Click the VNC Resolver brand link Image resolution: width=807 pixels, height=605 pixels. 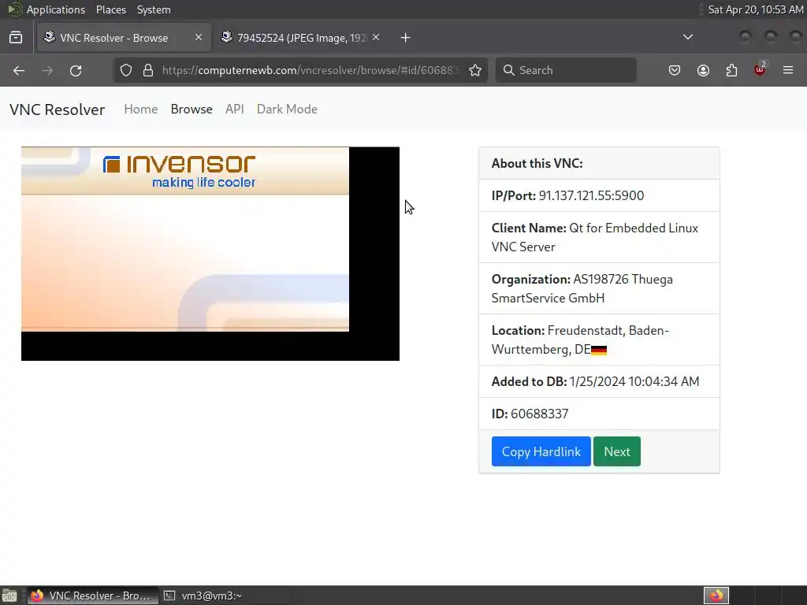(57, 109)
